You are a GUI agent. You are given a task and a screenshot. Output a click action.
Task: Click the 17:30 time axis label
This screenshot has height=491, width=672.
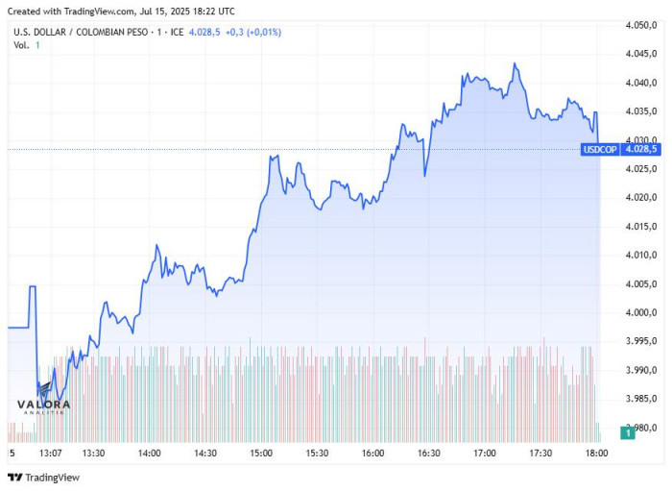540,453
